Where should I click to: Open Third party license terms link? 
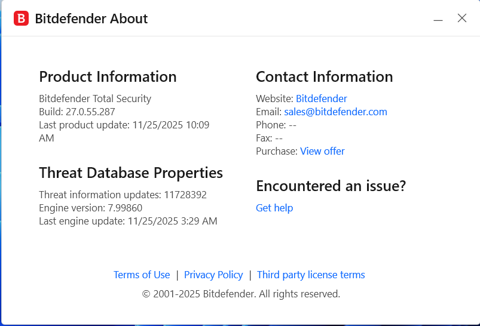pyautogui.click(x=311, y=275)
